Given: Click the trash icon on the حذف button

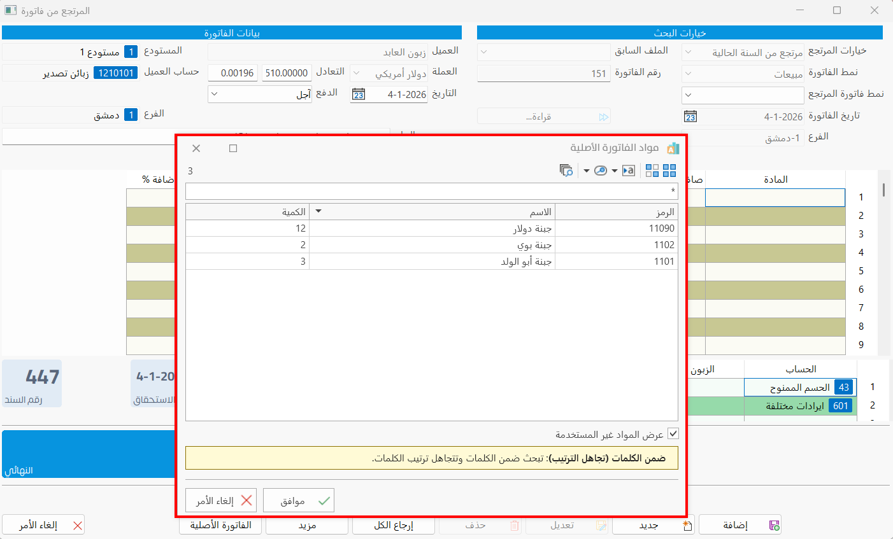Looking at the screenshot, I should pos(515,524).
